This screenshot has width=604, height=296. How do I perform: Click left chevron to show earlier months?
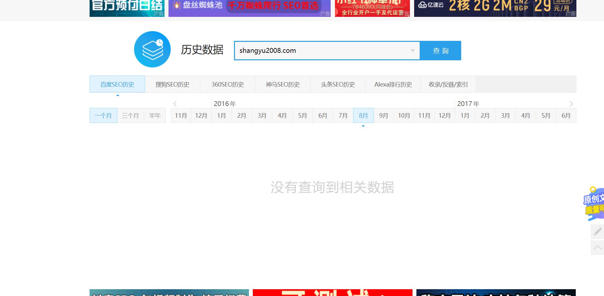click(x=175, y=104)
